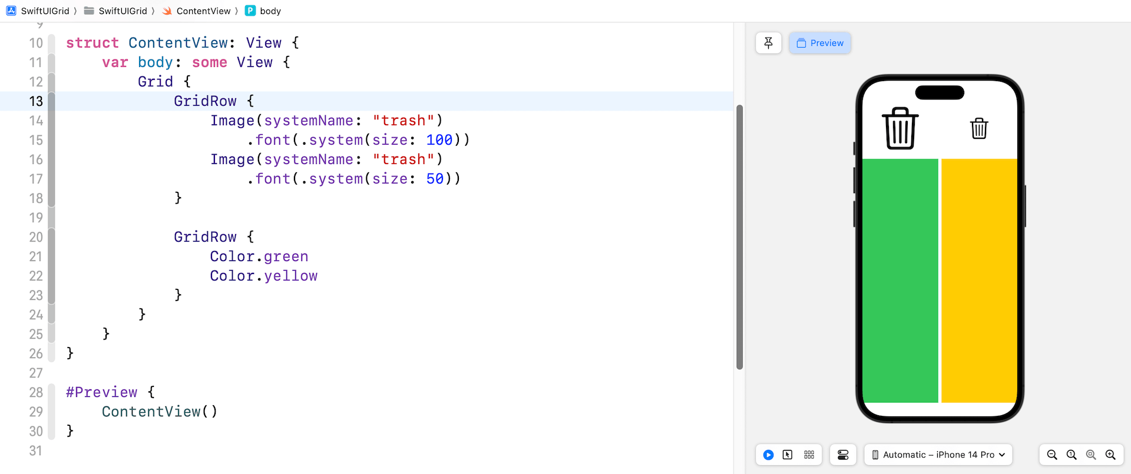Zoom in the preview canvas
1131x474 pixels.
pos(1110,455)
